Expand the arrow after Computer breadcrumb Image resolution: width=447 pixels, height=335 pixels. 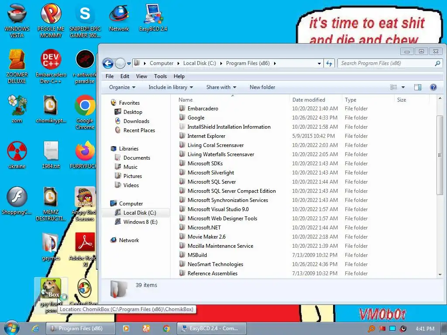[178, 63]
